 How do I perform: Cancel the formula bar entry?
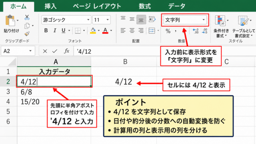click(x=45, y=51)
